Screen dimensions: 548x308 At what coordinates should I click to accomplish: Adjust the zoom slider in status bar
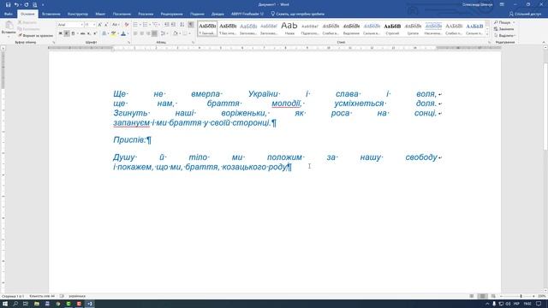521,296
